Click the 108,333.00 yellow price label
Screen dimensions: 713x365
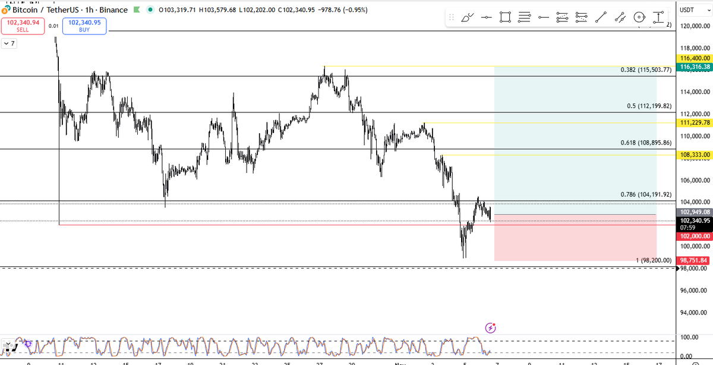click(694, 155)
